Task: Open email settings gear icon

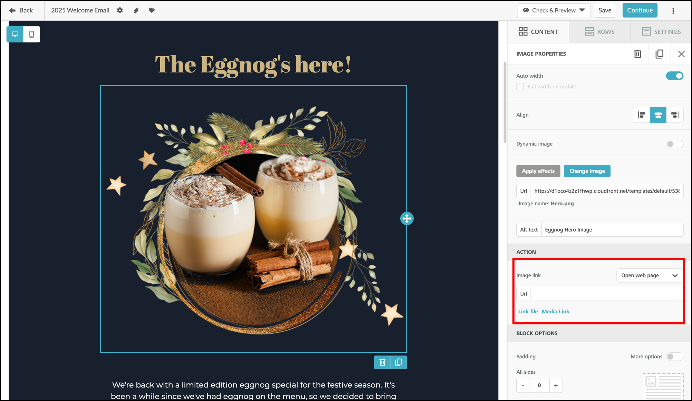Action: pyautogui.click(x=120, y=10)
